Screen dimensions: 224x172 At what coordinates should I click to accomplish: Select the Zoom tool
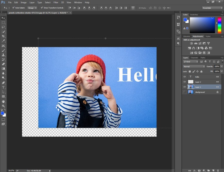3,106
